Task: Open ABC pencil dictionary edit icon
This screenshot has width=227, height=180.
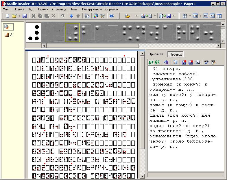Action: [x=213, y=62]
